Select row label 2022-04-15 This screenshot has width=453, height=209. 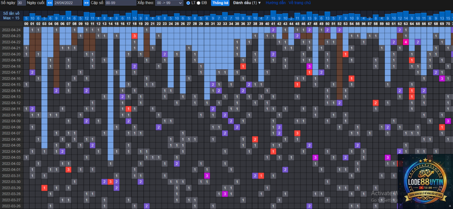pyautogui.click(x=12, y=84)
